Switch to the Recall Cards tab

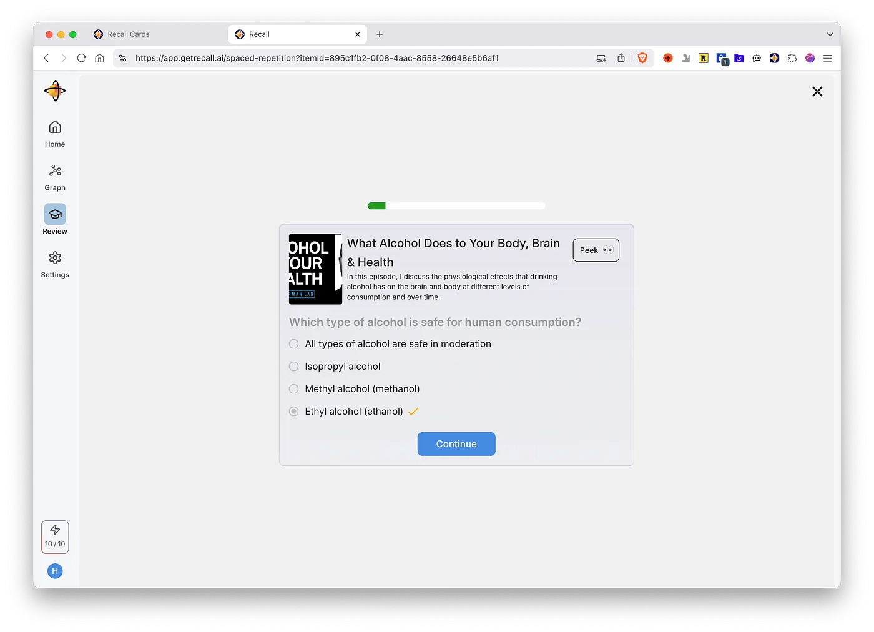pos(129,34)
